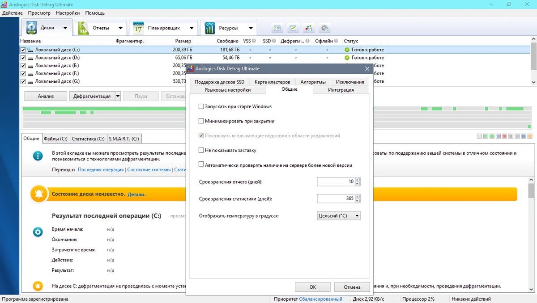The image size is (537, 303).
Task: Decrease statistics retention days stepper
Action: point(358,201)
